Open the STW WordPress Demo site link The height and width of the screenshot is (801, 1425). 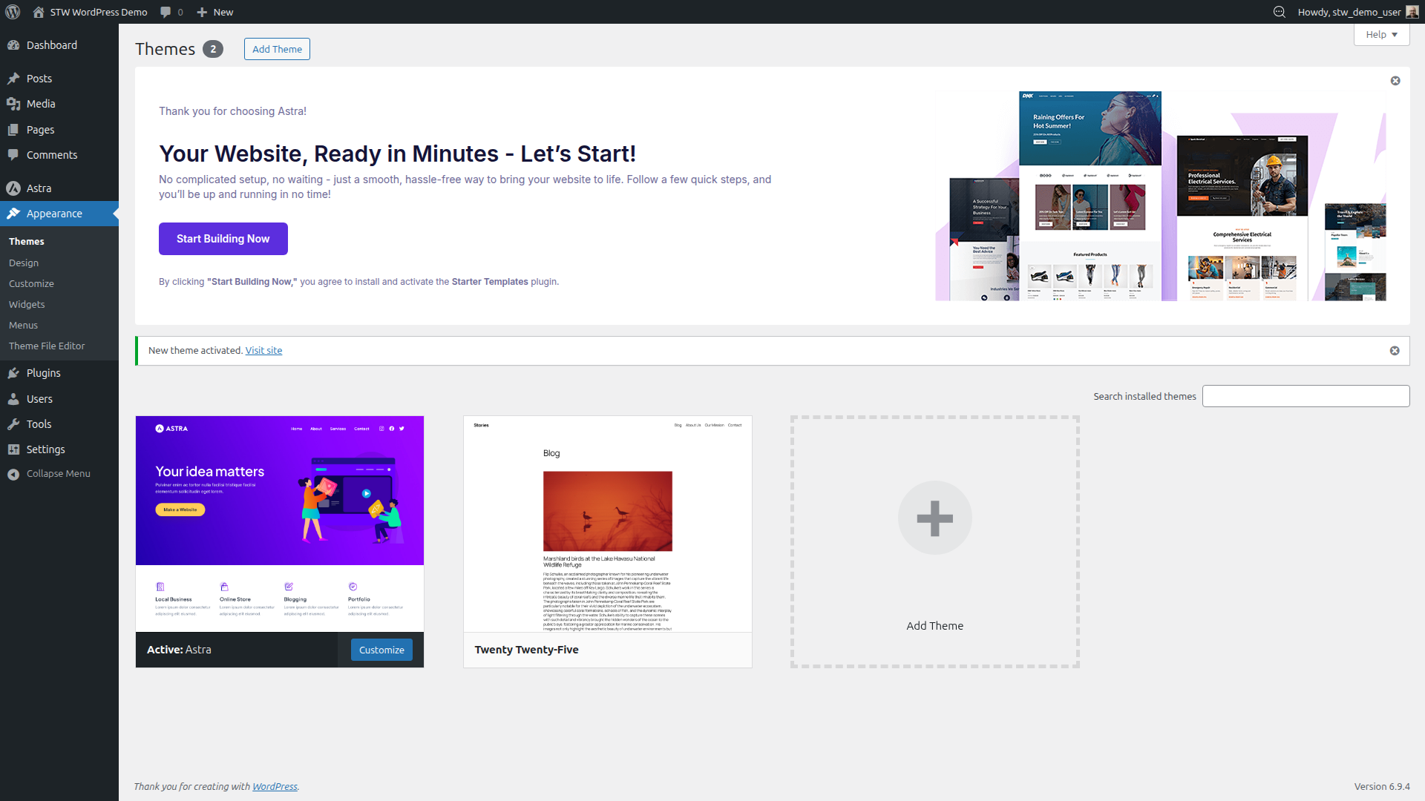point(90,12)
